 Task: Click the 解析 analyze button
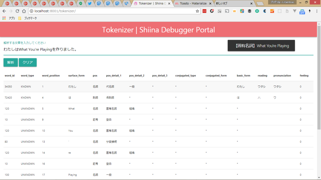(x=11, y=62)
